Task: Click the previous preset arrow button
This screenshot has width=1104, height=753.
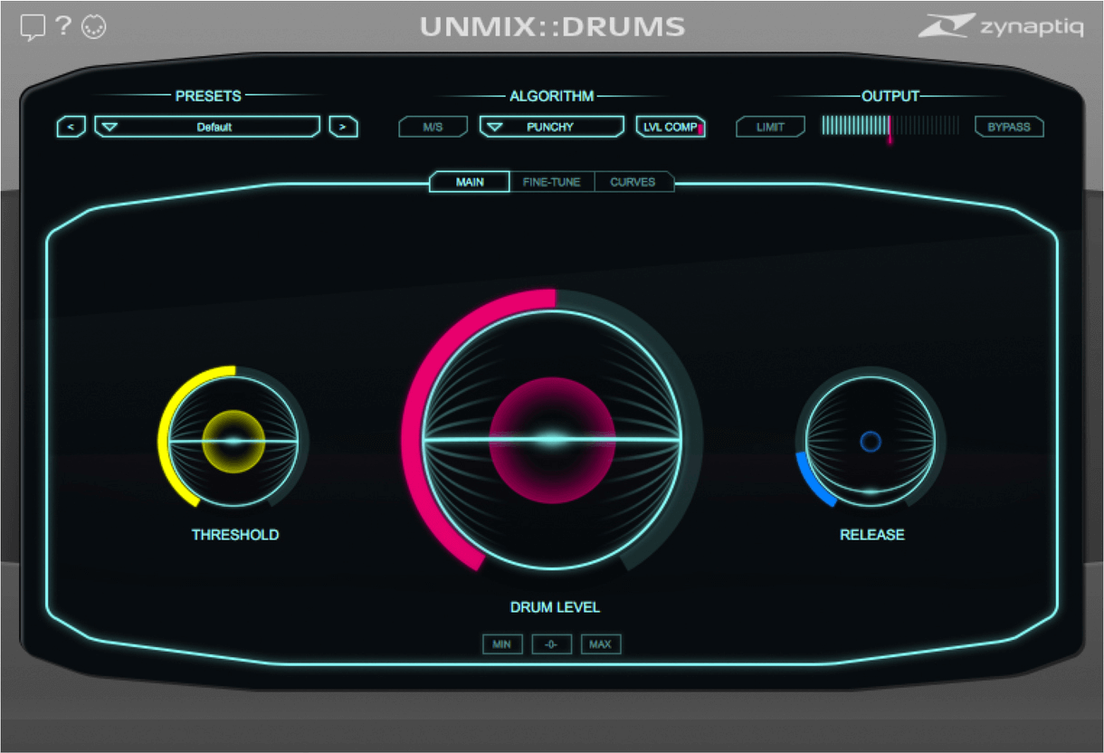Action: pos(70,127)
